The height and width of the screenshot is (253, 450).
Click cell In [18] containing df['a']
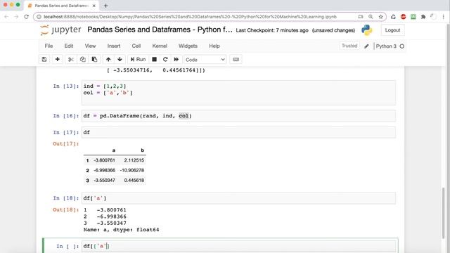click(x=238, y=198)
